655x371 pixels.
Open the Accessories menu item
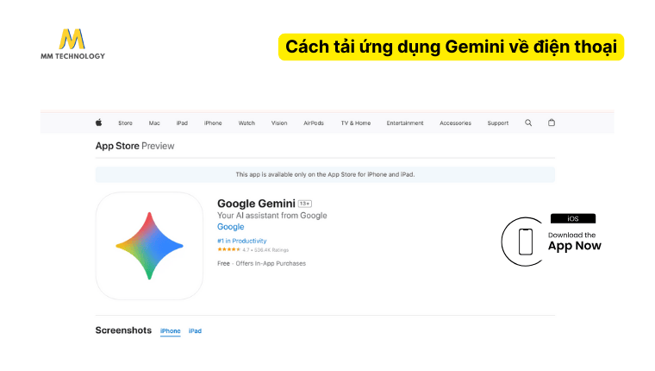coord(455,123)
